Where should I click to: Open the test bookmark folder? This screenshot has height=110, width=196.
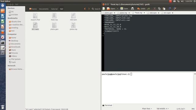click(12, 31)
